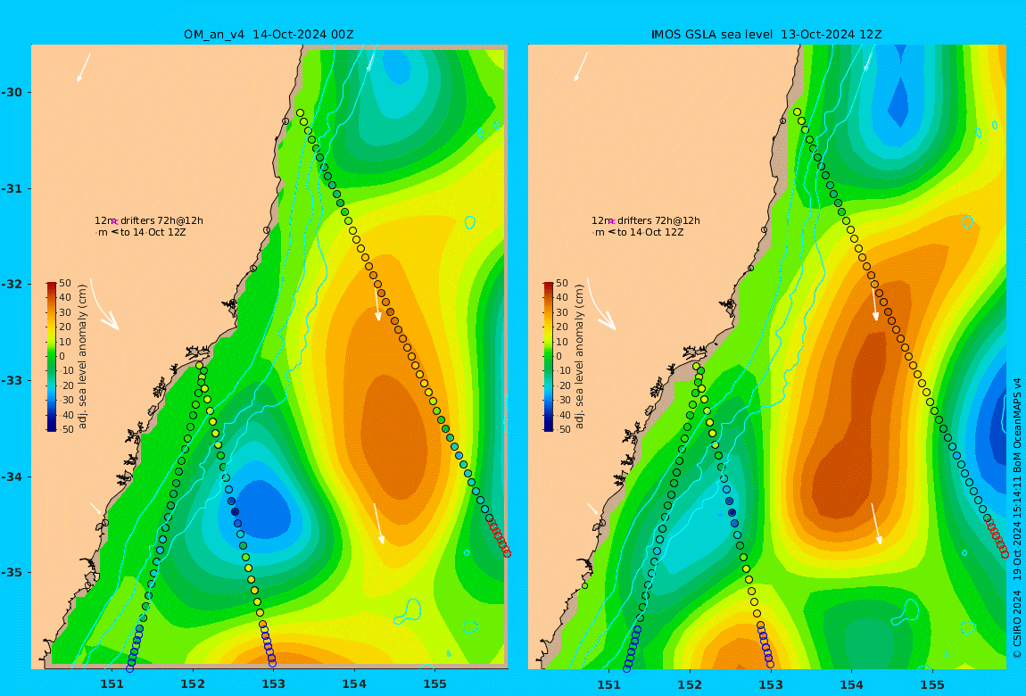1026x696 pixels.
Task: Click the 154 longitude label under the left map
Action: [x=354, y=684]
